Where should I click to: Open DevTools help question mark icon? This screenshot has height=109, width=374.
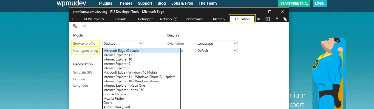pyautogui.click(x=277, y=19)
